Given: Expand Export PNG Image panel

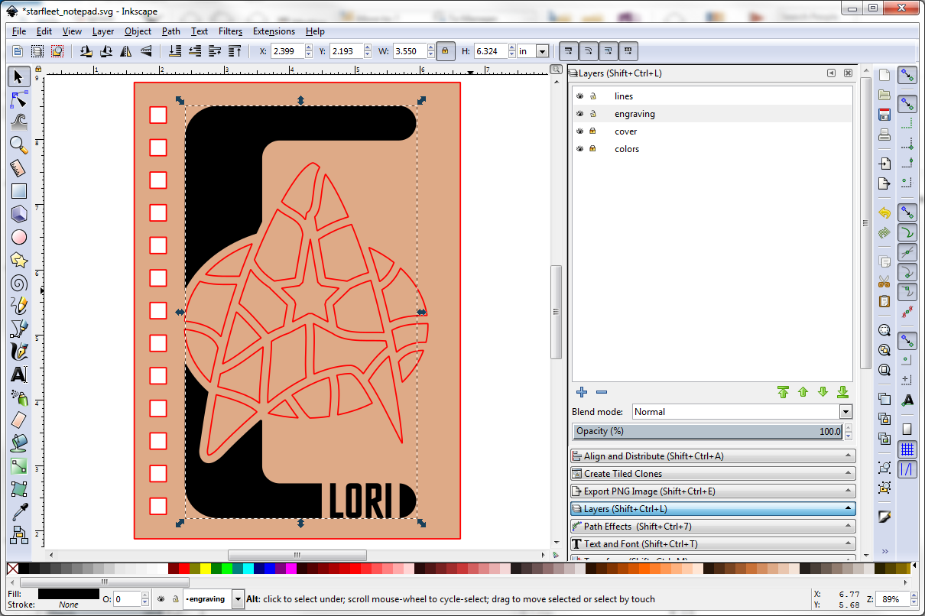Looking at the screenshot, I should coord(712,491).
